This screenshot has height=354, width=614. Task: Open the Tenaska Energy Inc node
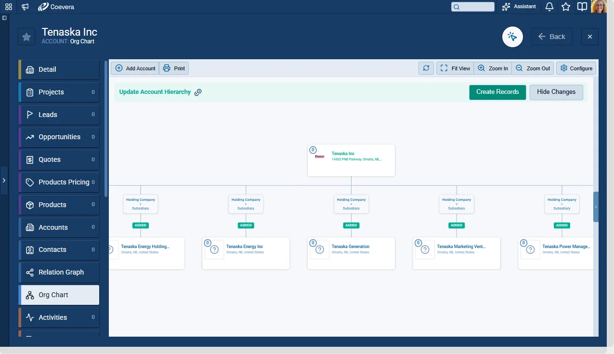tap(246, 253)
